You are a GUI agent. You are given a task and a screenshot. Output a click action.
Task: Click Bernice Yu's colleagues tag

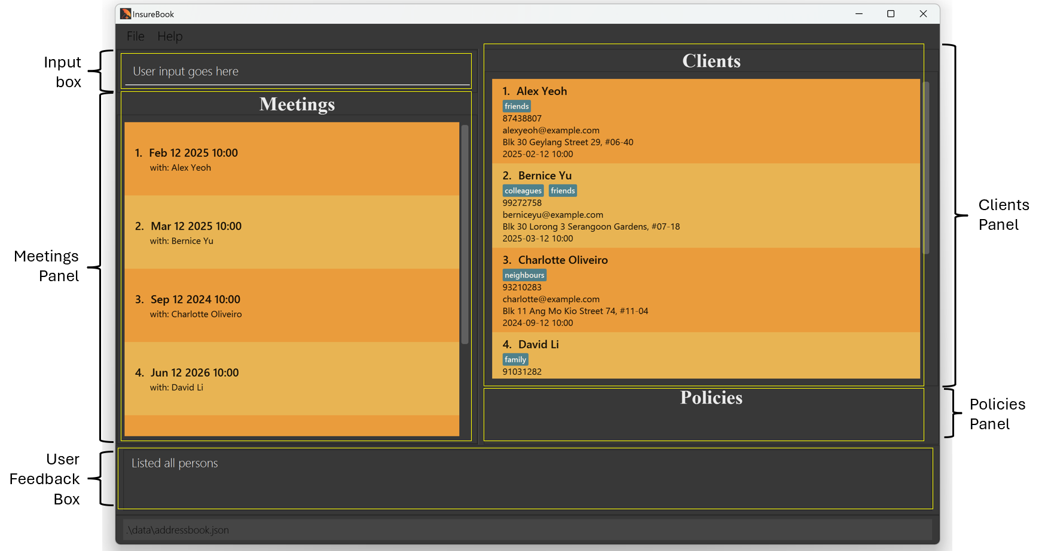coord(523,191)
